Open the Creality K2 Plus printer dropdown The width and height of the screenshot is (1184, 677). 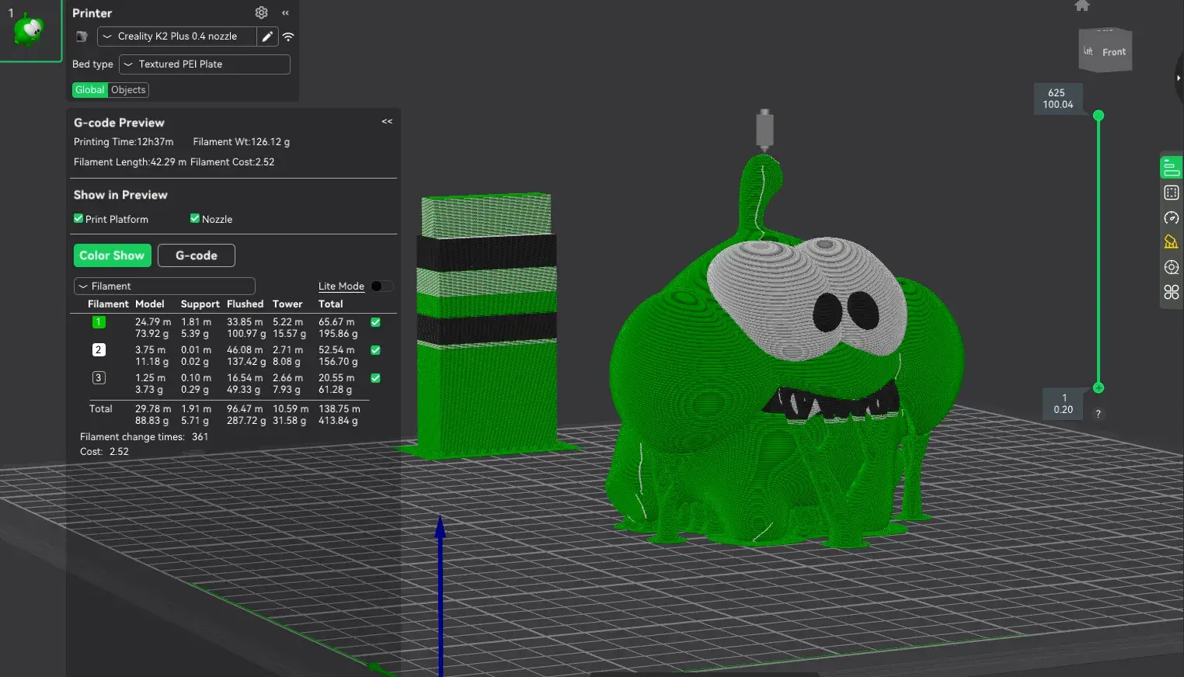click(177, 36)
